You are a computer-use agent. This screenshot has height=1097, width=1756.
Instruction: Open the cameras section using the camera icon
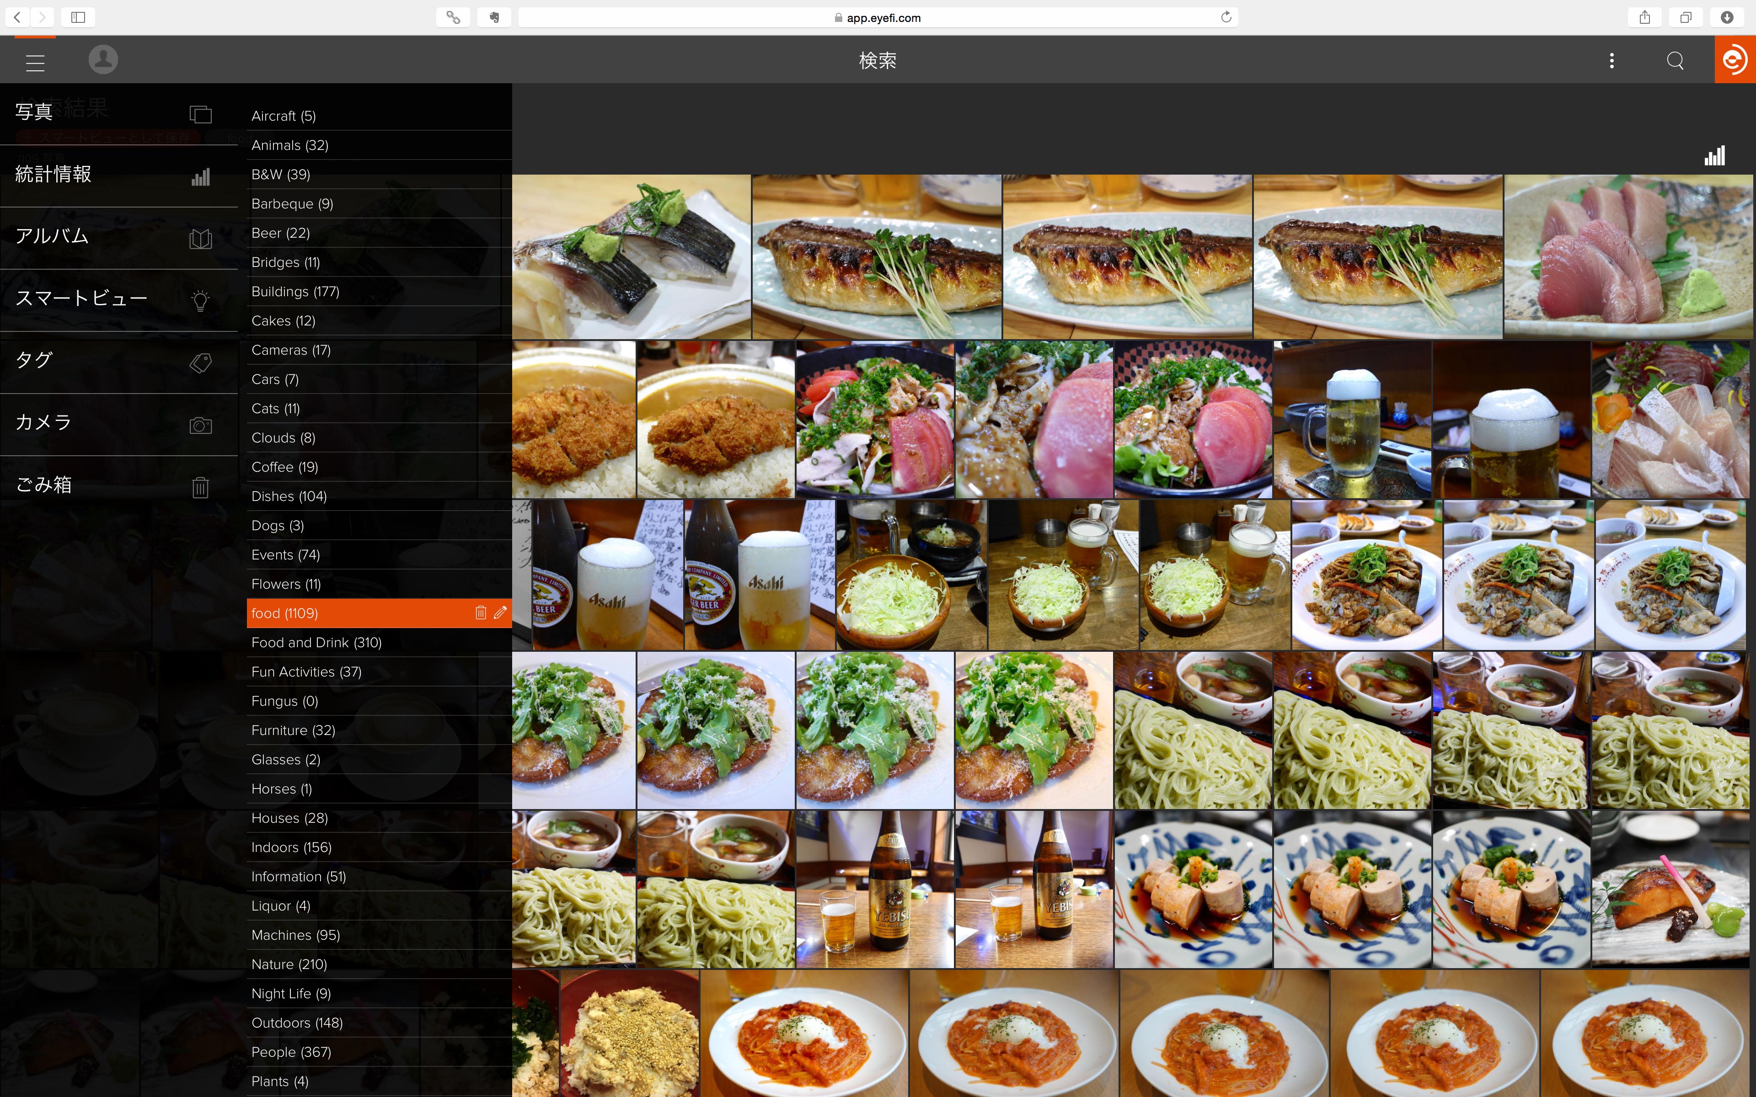[199, 425]
